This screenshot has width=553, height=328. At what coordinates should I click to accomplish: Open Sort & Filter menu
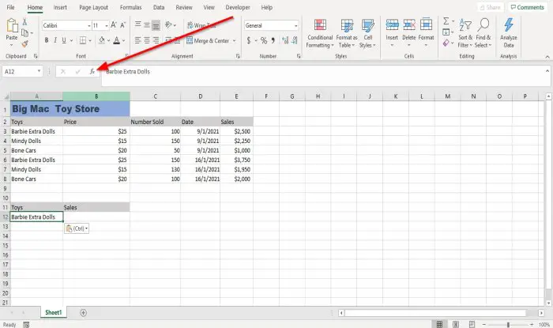pyautogui.click(x=465, y=33)
